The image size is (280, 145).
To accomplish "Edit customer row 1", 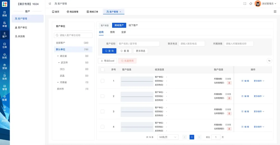I will 245,81.
